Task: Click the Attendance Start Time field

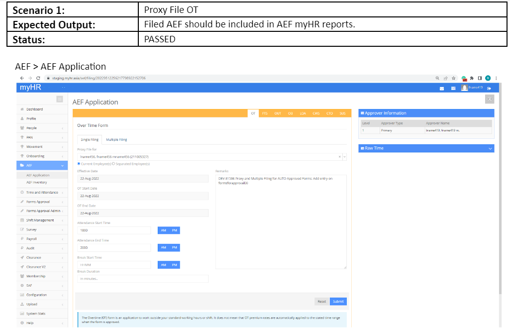Action: click(x=114, y=230)
